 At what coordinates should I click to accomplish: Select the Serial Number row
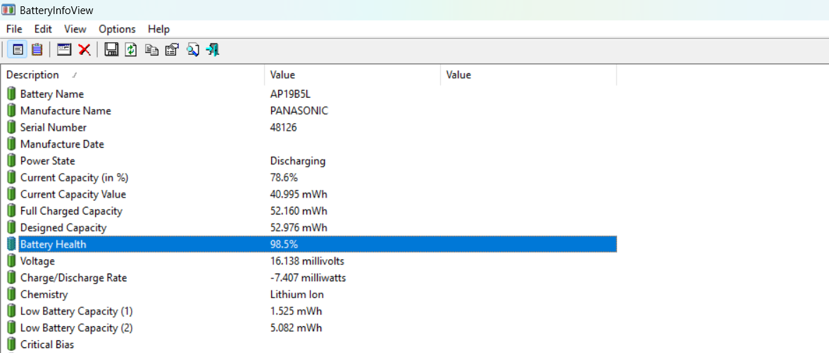point(309,127)
